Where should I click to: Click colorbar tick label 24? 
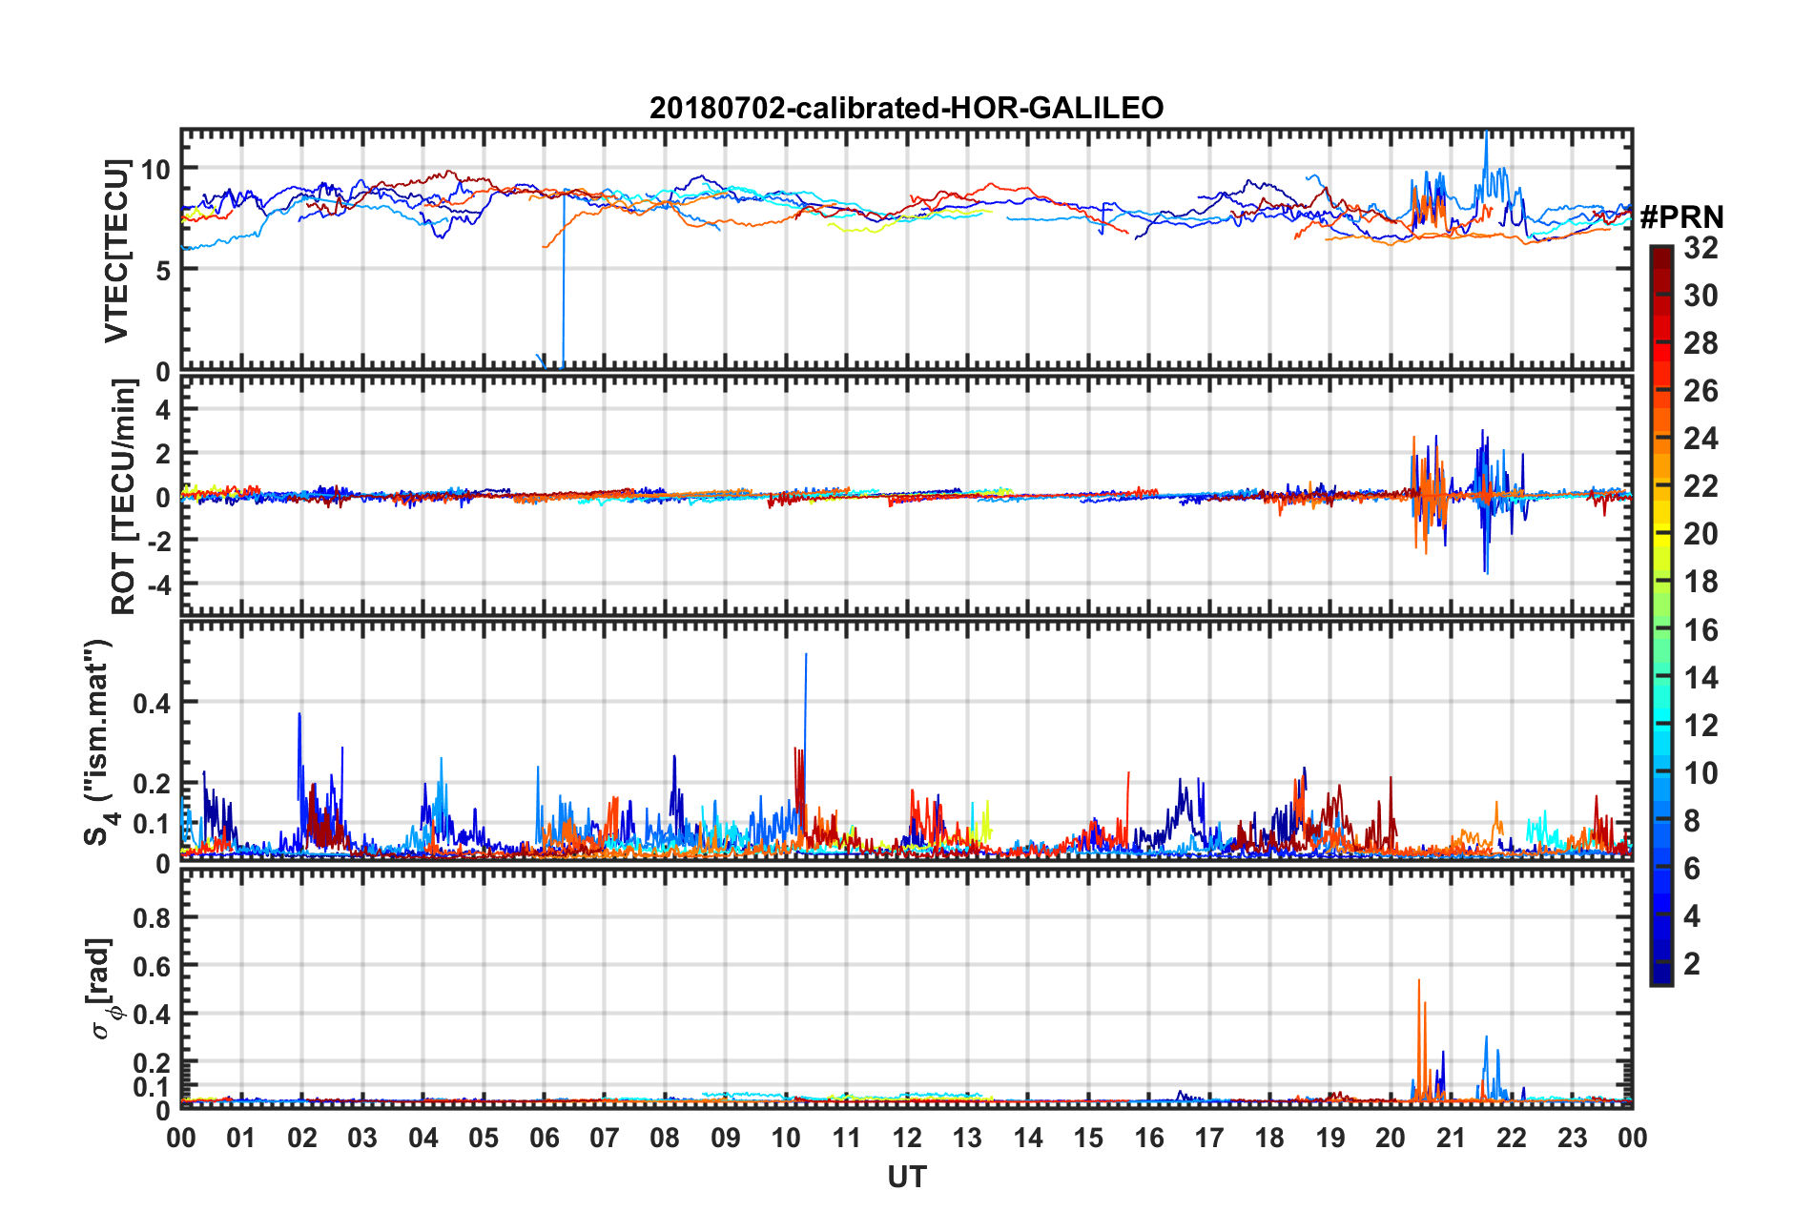1701,439
